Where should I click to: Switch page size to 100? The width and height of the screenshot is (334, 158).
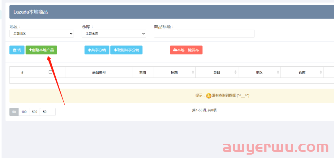(24, 112)
